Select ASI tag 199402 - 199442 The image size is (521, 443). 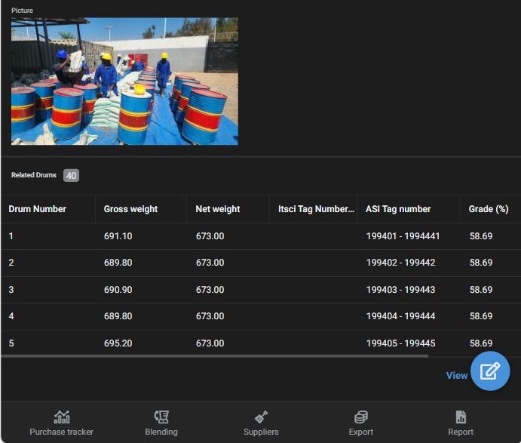[400, 263]
